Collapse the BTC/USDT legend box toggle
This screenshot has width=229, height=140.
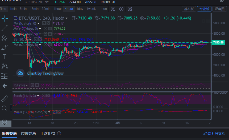[x=15, y=18]
